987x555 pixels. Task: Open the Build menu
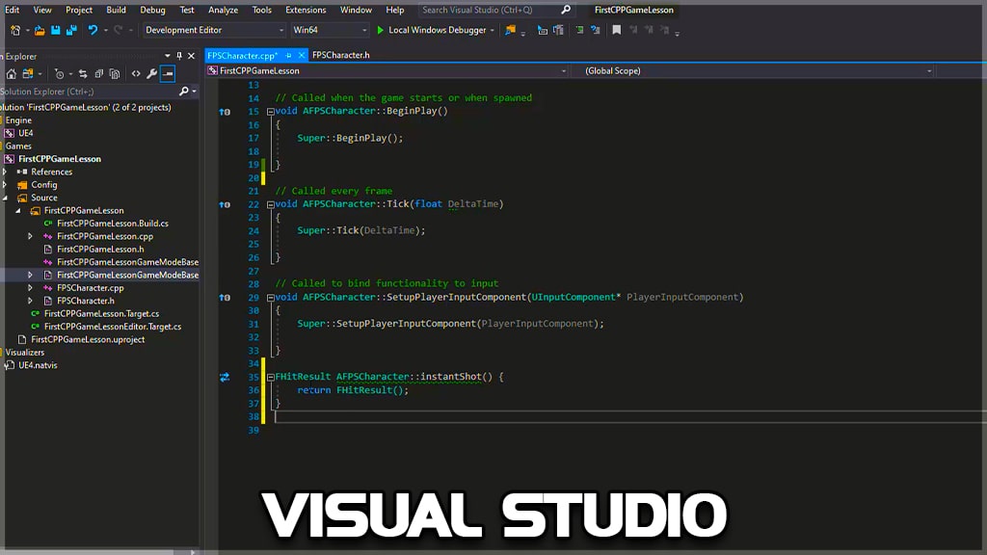pyautogui.click(x=116, y=10)
